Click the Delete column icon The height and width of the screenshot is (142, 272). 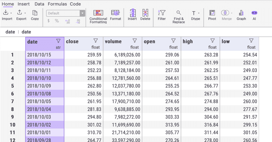(x=145, y=13)
